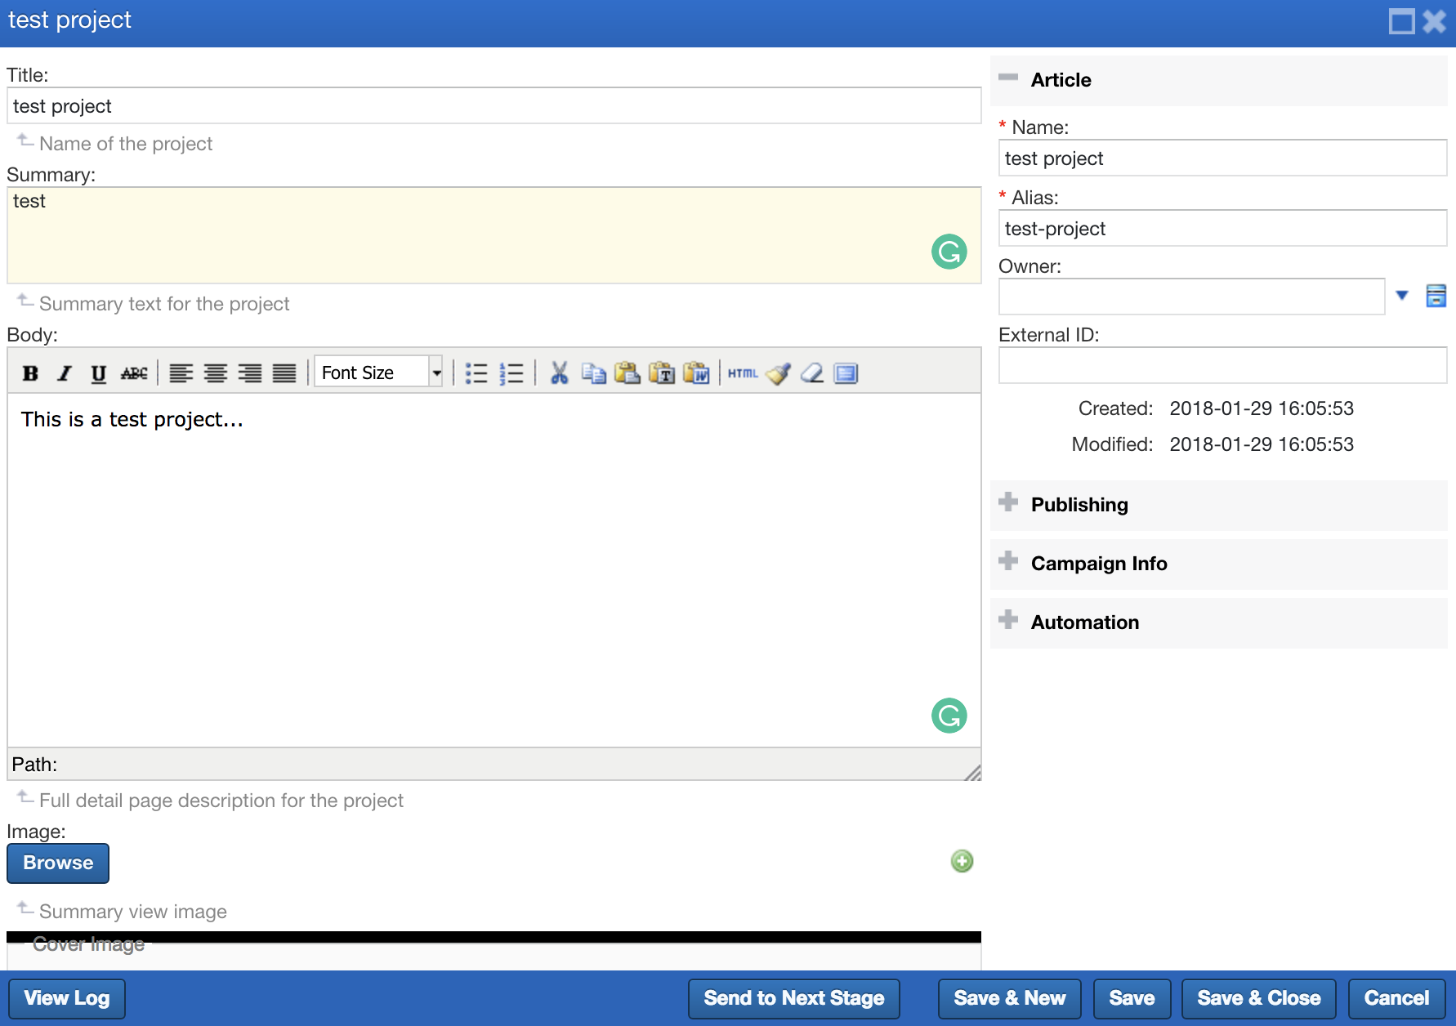The width and height of the screenshot is (1456, 1026).
Task: Open the HTML source editor
Action: [743, 373]
